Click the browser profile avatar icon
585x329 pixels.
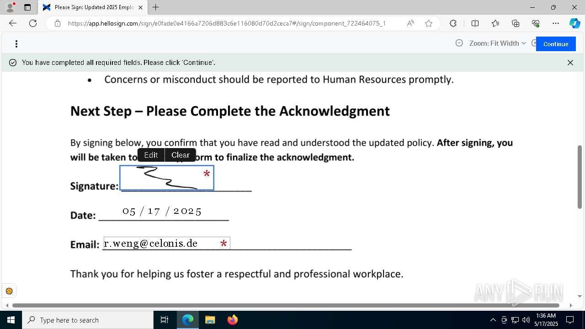tap(10, 7)
